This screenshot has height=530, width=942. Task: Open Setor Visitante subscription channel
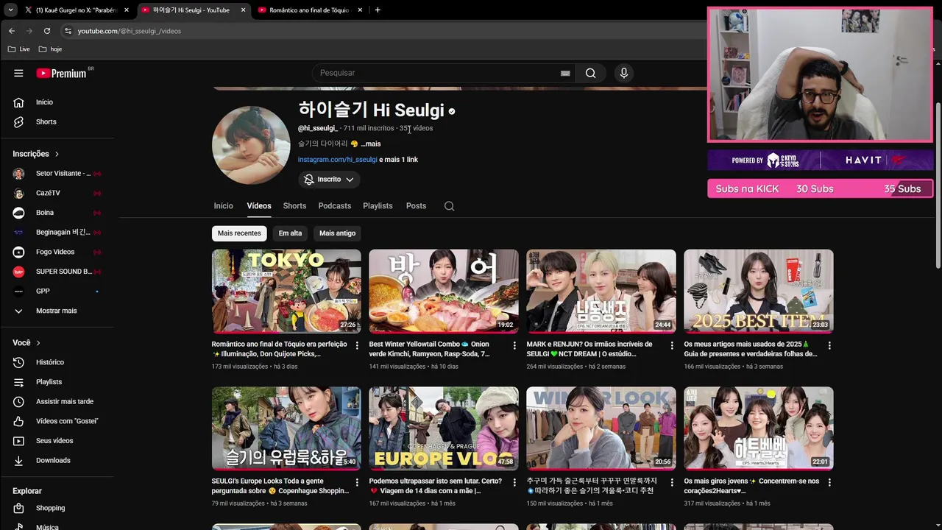tap(57, 173)
